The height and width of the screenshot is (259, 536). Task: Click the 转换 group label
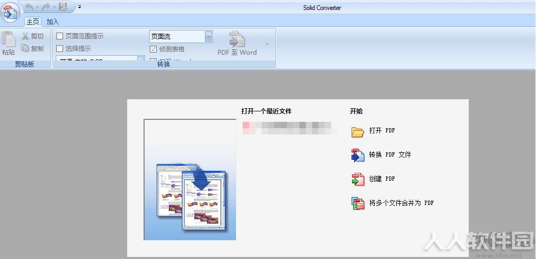click(164, 64)
